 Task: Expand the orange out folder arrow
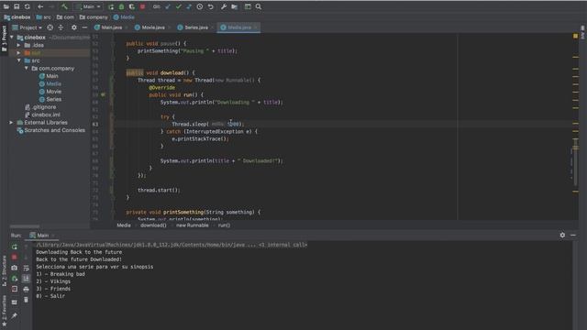(x=18, y=53)
